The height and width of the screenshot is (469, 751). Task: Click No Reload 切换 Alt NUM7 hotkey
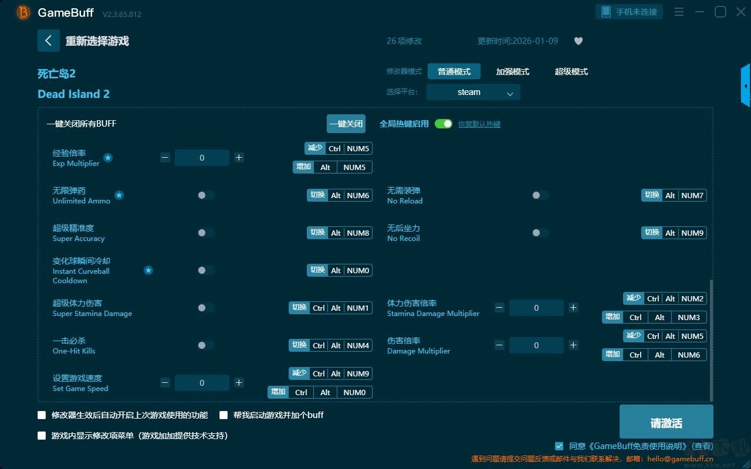coord(674,195)
